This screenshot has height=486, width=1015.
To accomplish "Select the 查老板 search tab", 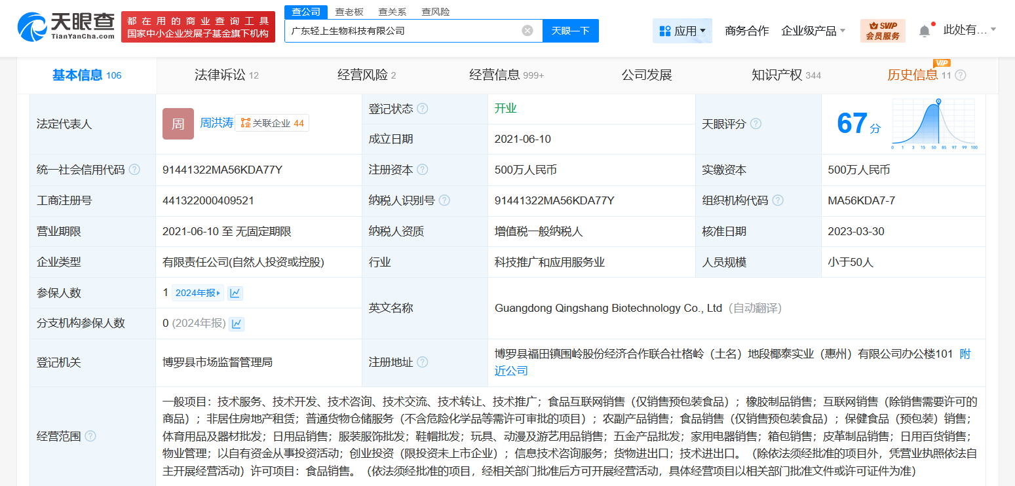I will click(349, 12).
